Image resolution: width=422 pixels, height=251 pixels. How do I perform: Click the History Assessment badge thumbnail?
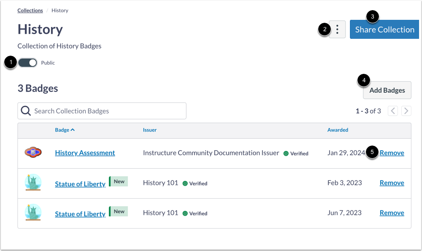(x=33, y=153)
